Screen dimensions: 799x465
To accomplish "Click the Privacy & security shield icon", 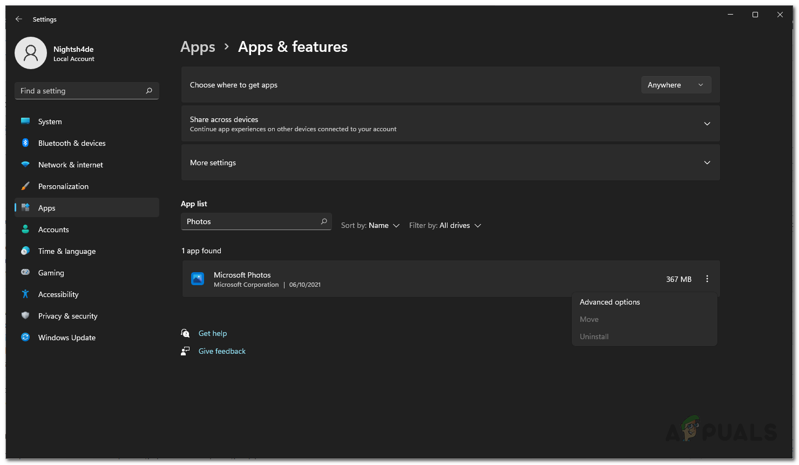I will [25, 316].
